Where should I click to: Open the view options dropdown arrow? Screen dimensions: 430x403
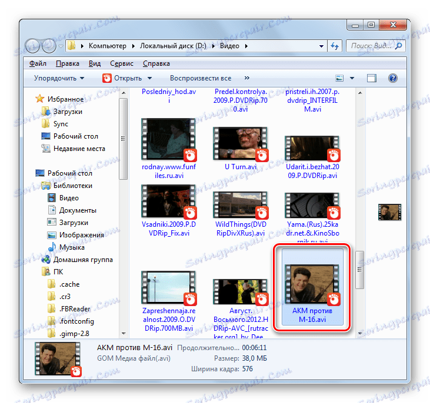352,78
